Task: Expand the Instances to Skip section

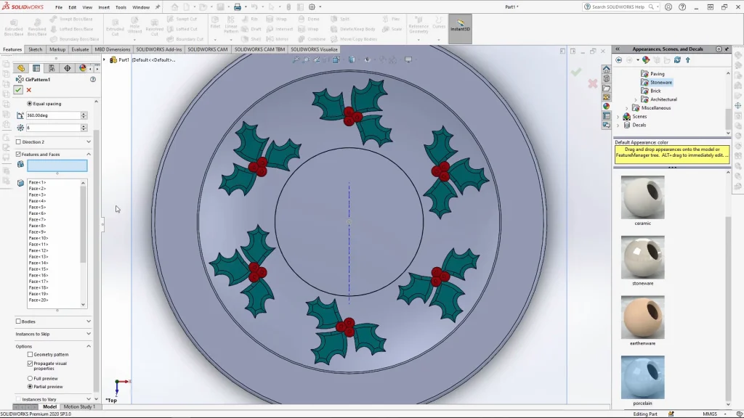Action: coord(89,334)
